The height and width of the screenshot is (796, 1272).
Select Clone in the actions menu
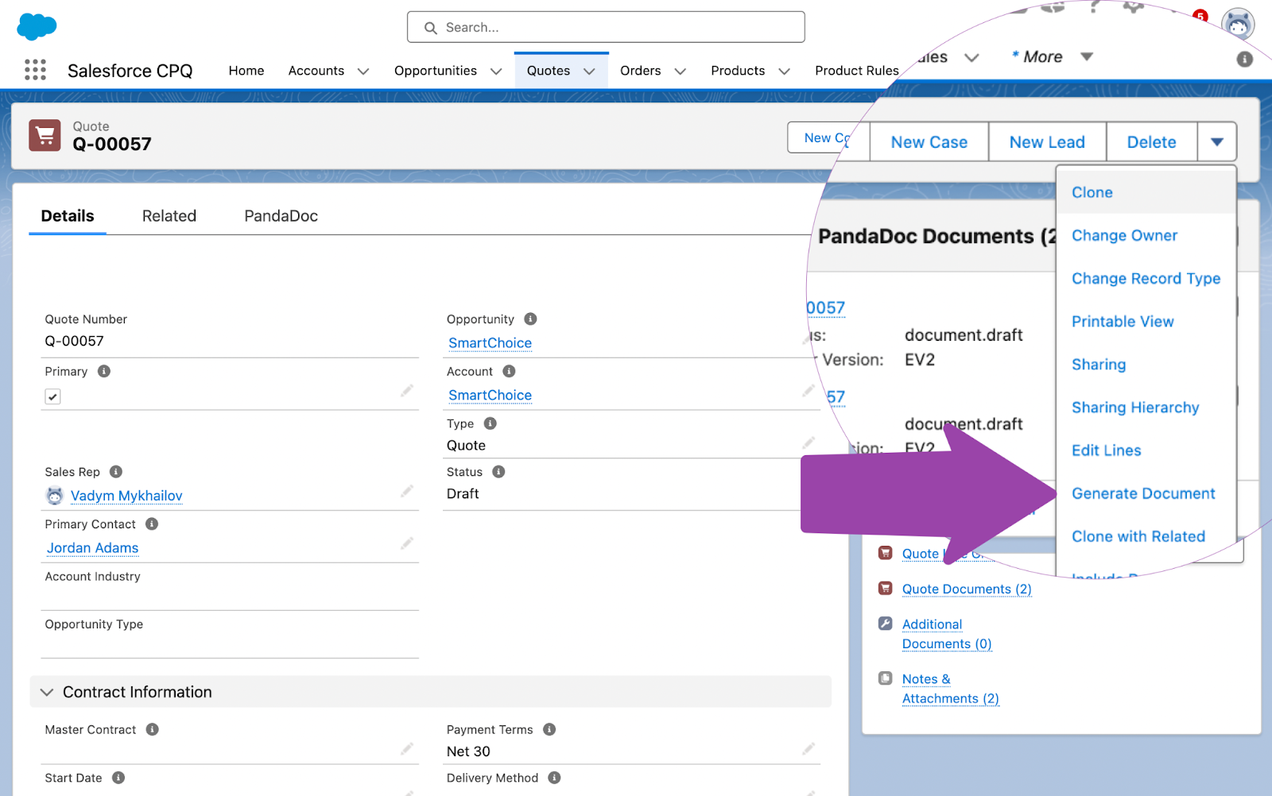[x=1092, y=192]
